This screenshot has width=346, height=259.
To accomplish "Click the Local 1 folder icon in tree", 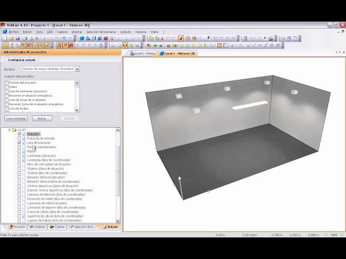I will [x=15, y=129].
